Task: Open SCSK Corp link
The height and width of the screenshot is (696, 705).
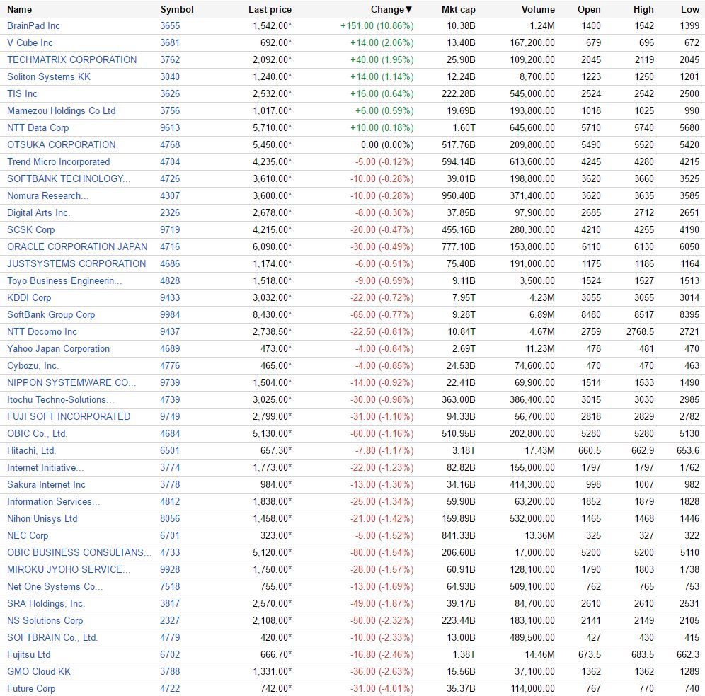Action: (30, 229)
